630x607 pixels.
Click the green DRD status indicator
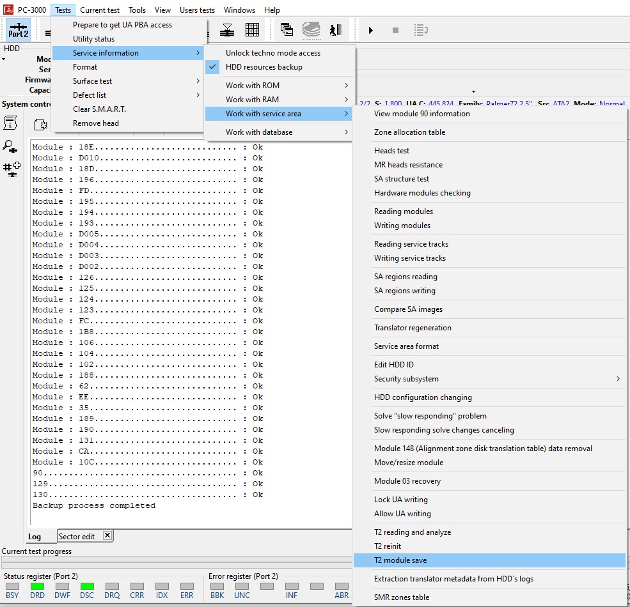click(37, 586)
